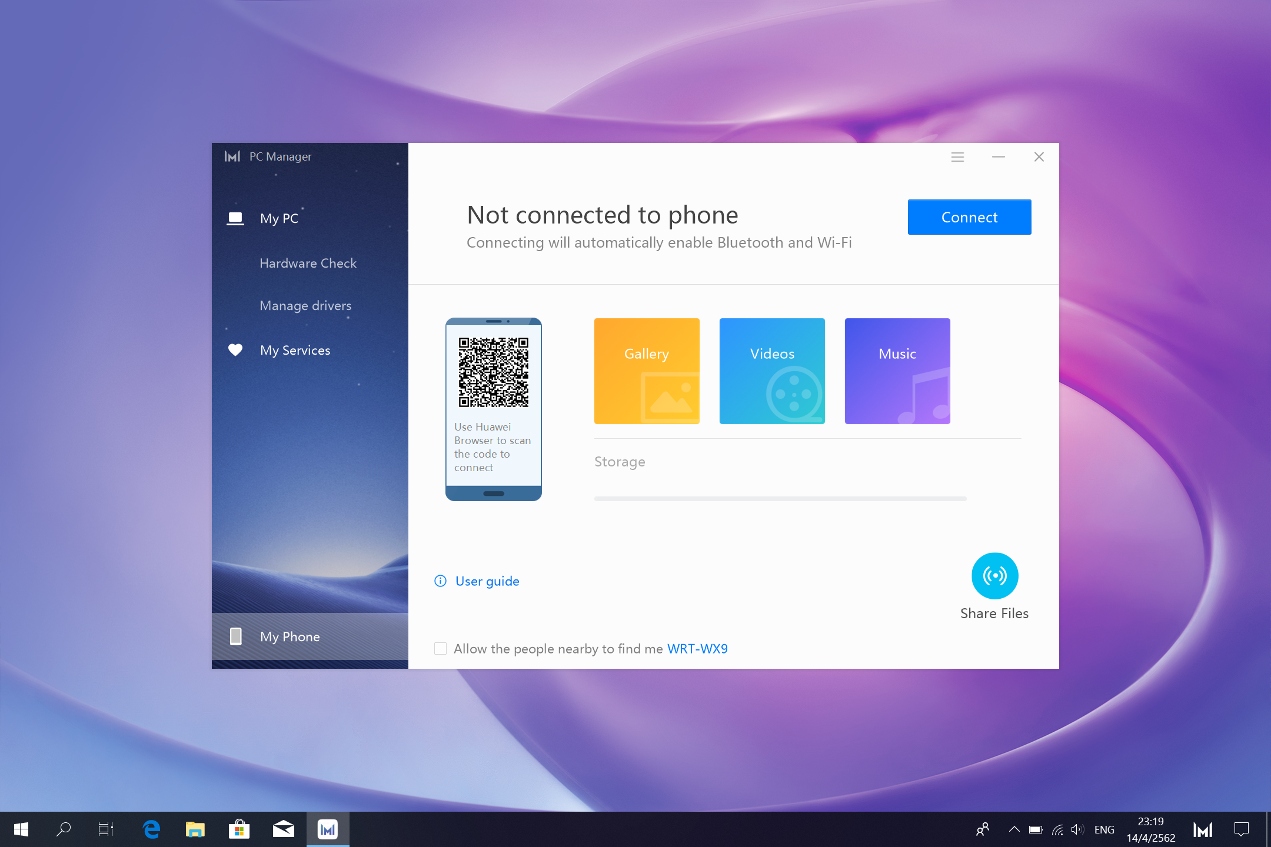
Task: Click the My Phone device icon
Action: coord(236,636)
